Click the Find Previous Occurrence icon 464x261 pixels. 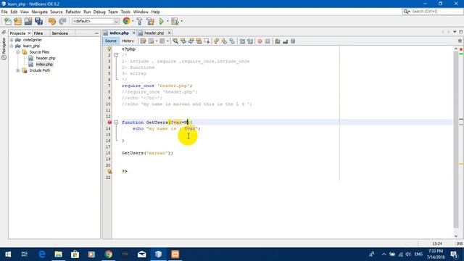coord(183,41)
